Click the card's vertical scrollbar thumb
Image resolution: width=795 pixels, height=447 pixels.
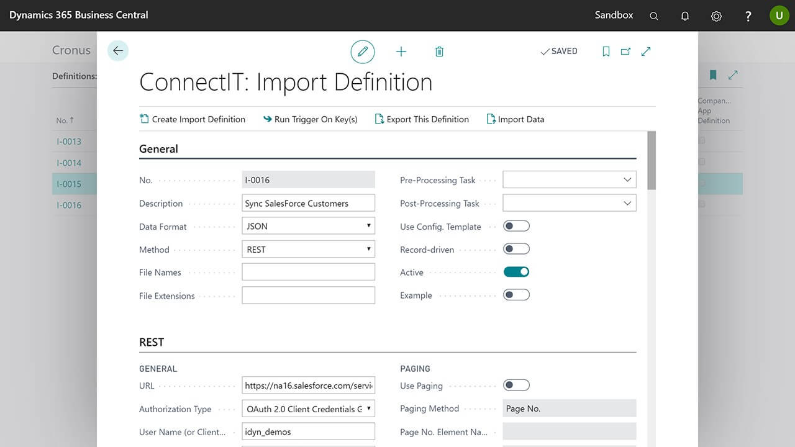coord(652,160)
